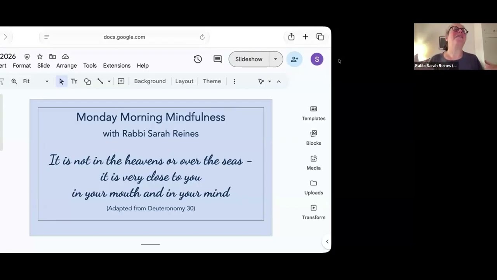Start the Slideshow
This screenshot has height=280, width=497.
click(249, 59)
